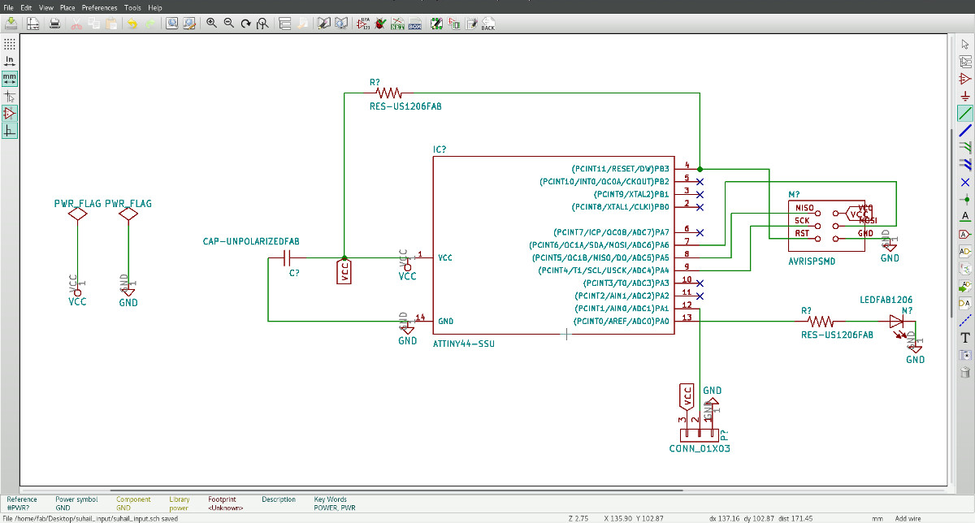The width and height of the screenshot is (975, 523).
Task: Select the Place net label tool
Action: 965,216
